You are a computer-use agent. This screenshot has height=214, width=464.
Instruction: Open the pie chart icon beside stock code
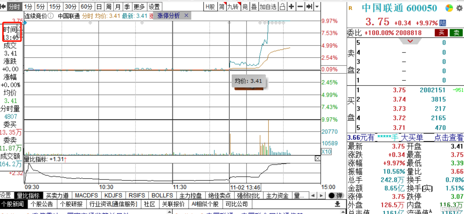pos(449,8)
